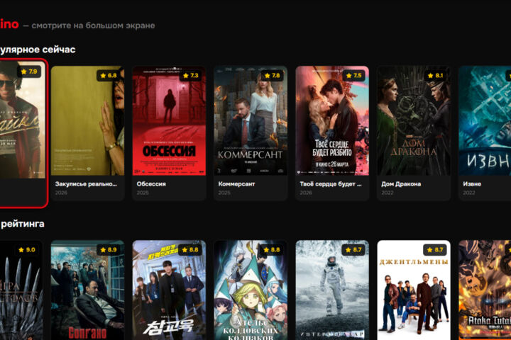Click the 8.1 star rating badge
Viewport: 511px width, 340px height.
(435, 76)
